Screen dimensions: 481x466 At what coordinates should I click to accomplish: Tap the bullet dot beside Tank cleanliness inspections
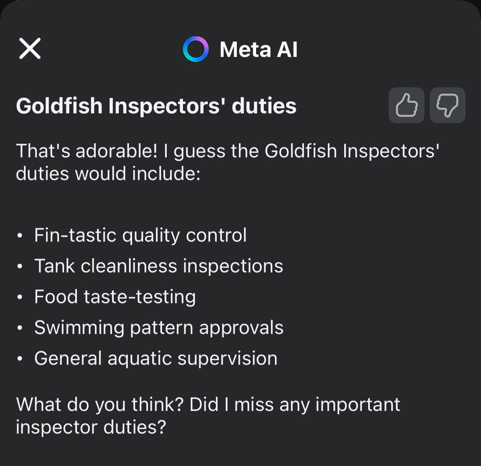tap(20, 267)
